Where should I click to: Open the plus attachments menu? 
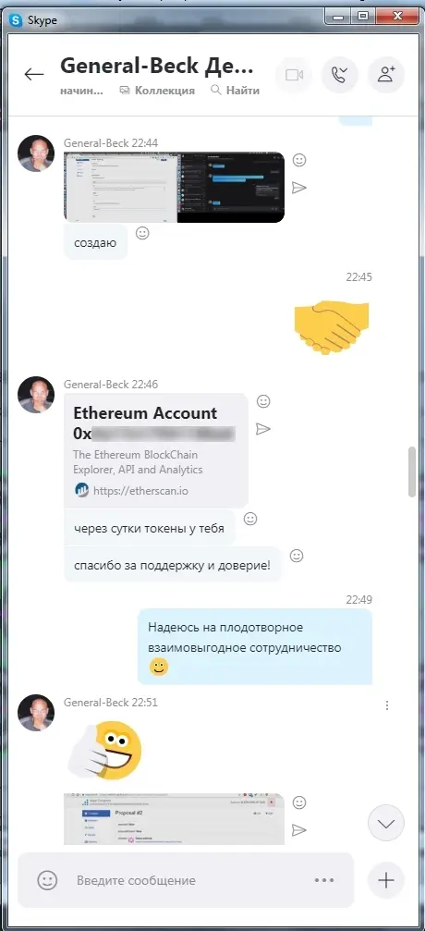click(x=386, y=880)
